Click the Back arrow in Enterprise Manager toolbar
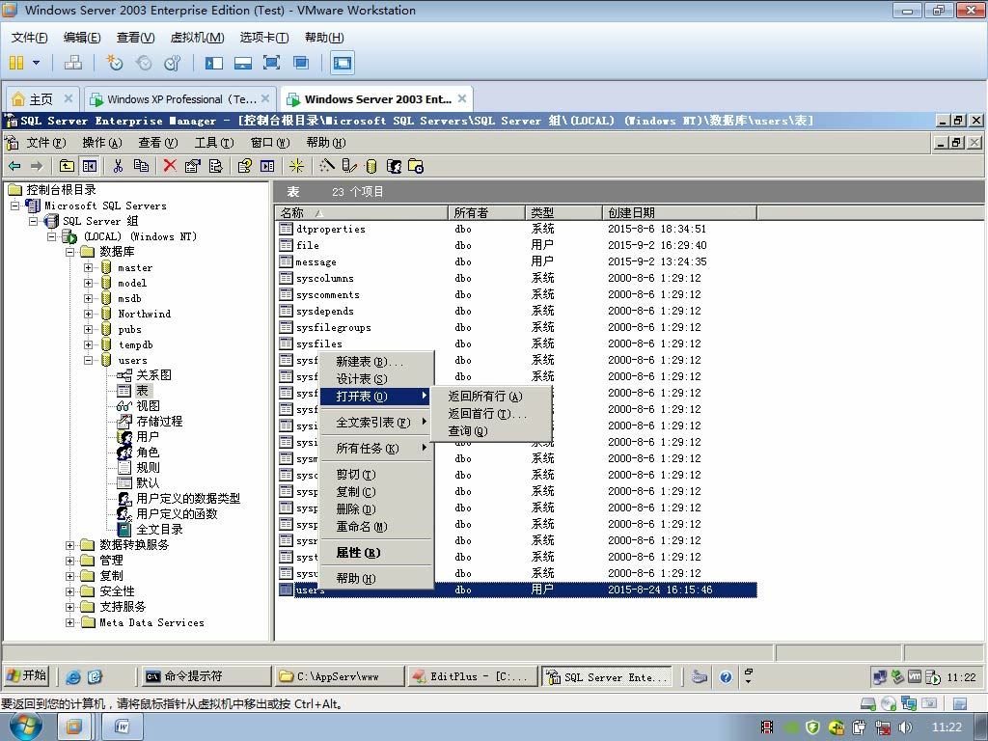Viewport: 988px width, 741px height. [14, 166]
